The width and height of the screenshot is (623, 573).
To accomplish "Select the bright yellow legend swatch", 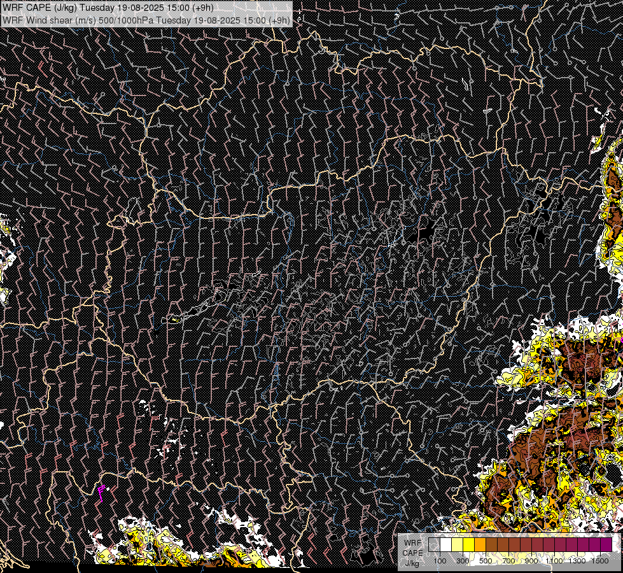I will tap(469, 544).
